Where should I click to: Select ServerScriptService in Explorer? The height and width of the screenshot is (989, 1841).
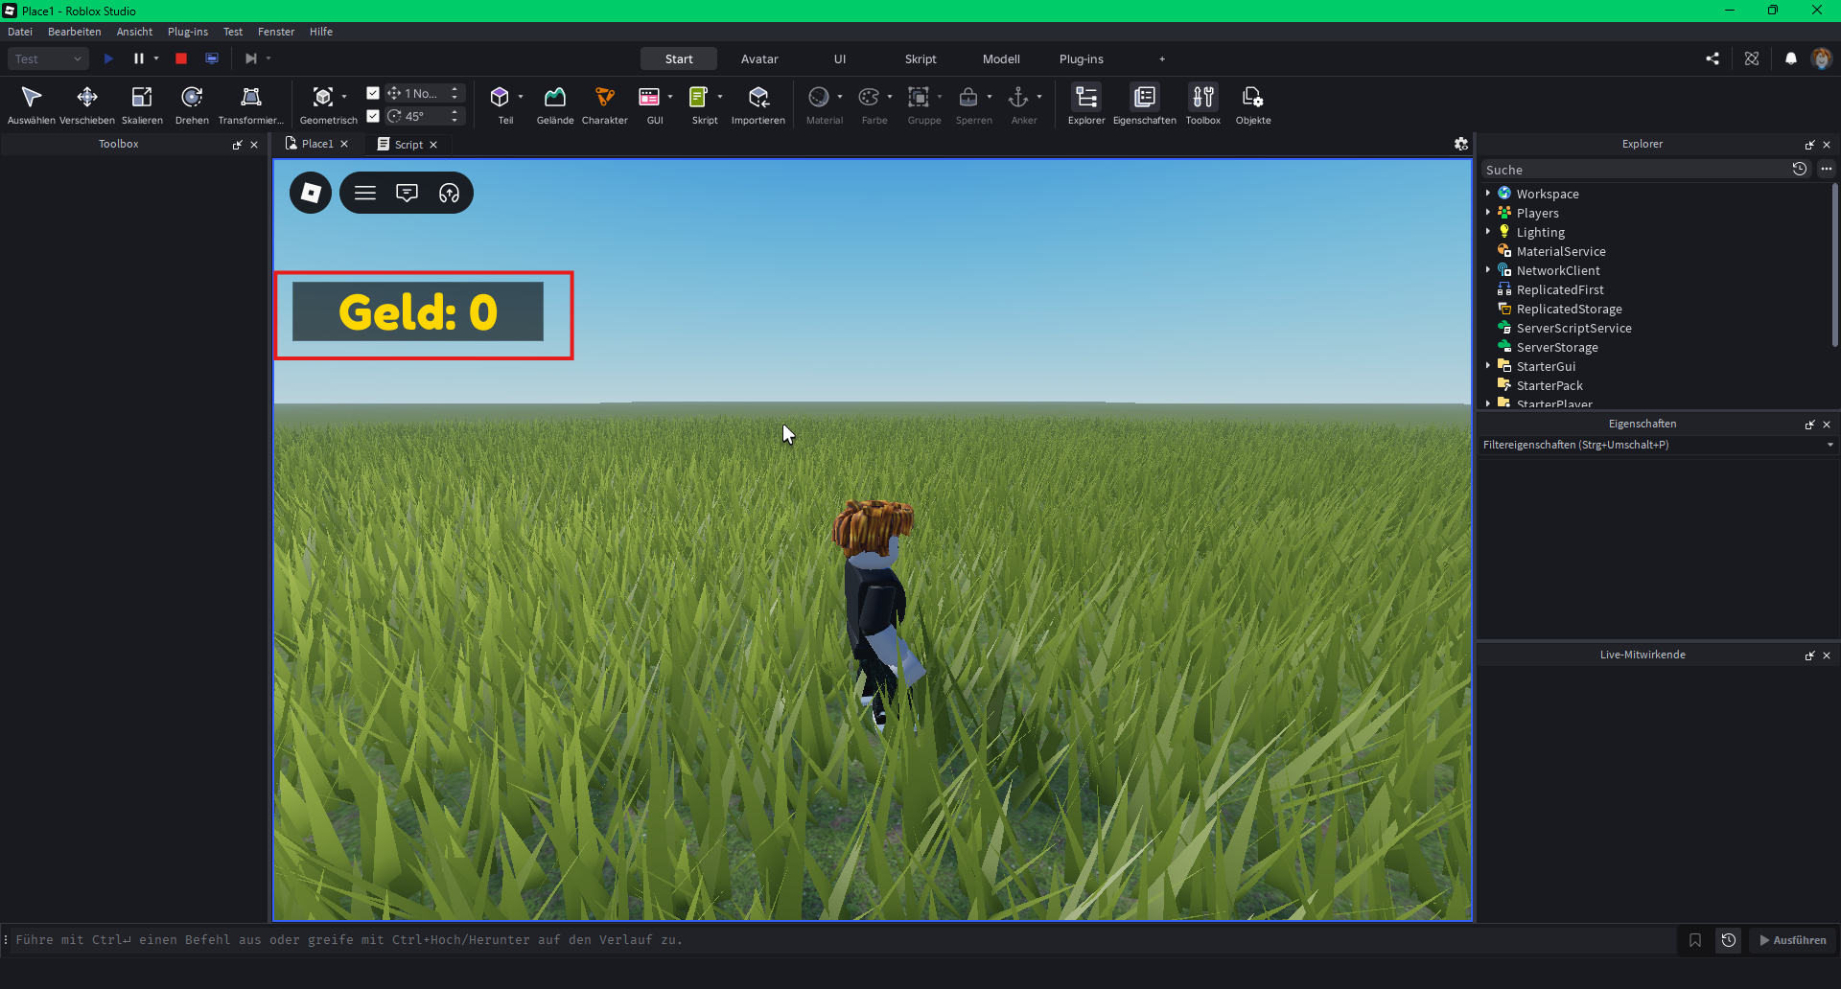tap(1573, 328)
